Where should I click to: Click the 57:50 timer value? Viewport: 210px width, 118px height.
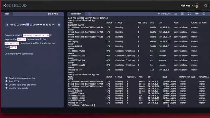click(x=55, y=14)
